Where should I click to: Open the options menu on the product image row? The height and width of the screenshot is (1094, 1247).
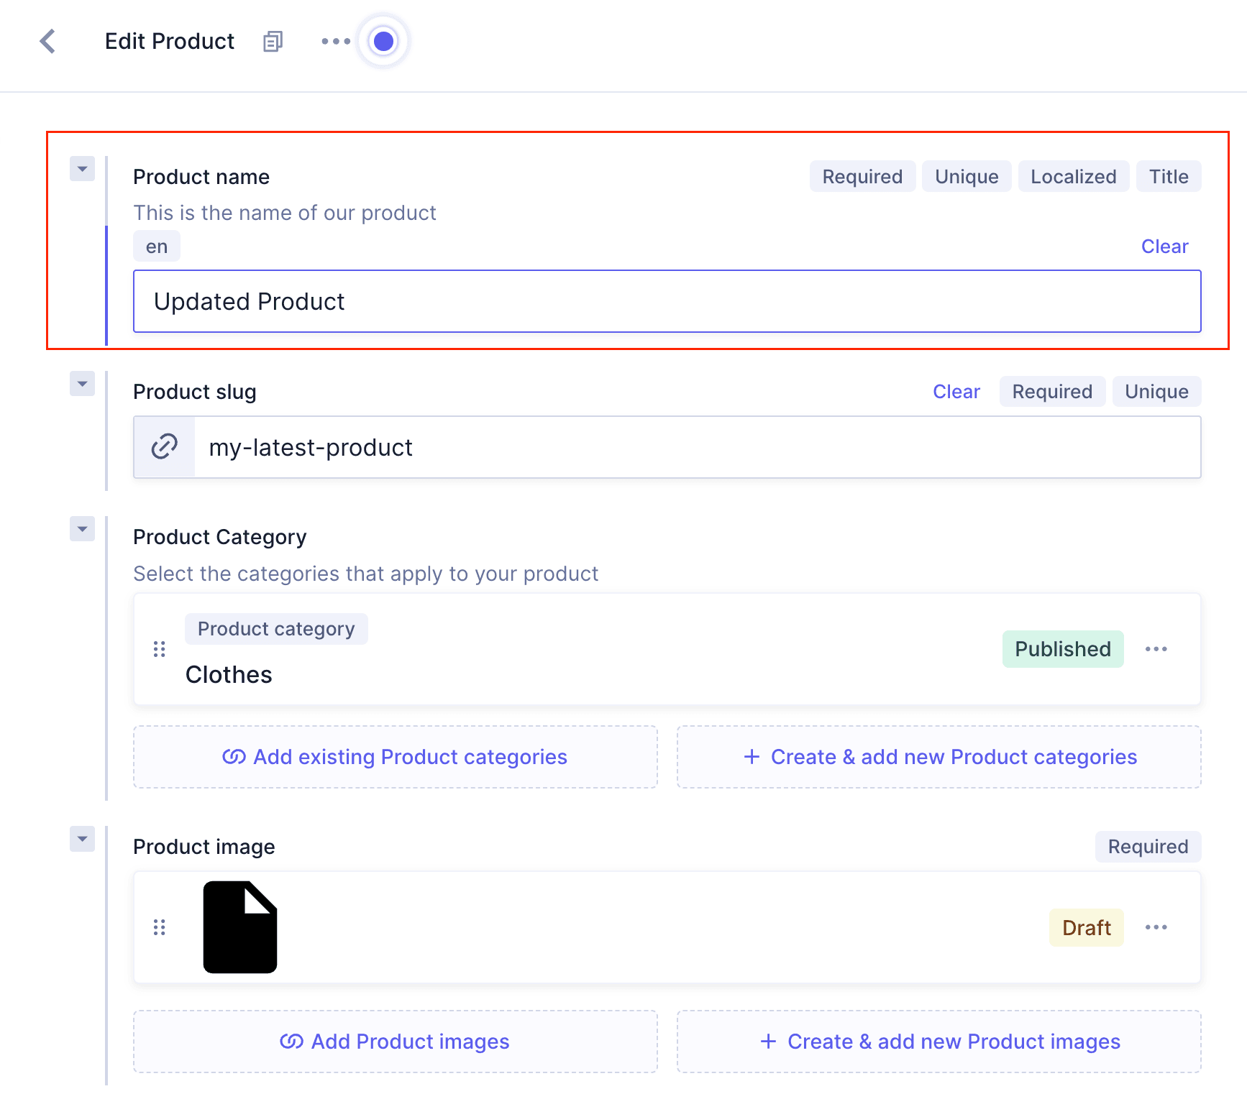point(1156,927)
